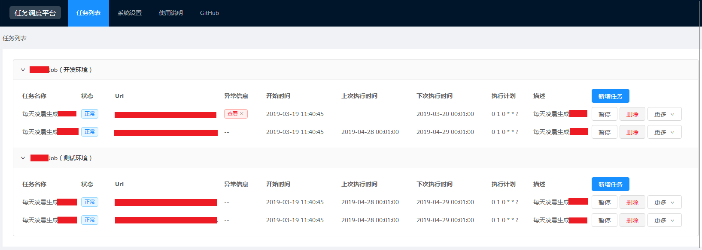Pause the first 开发环境 task

pyautogui.click(x=604, y=114)
